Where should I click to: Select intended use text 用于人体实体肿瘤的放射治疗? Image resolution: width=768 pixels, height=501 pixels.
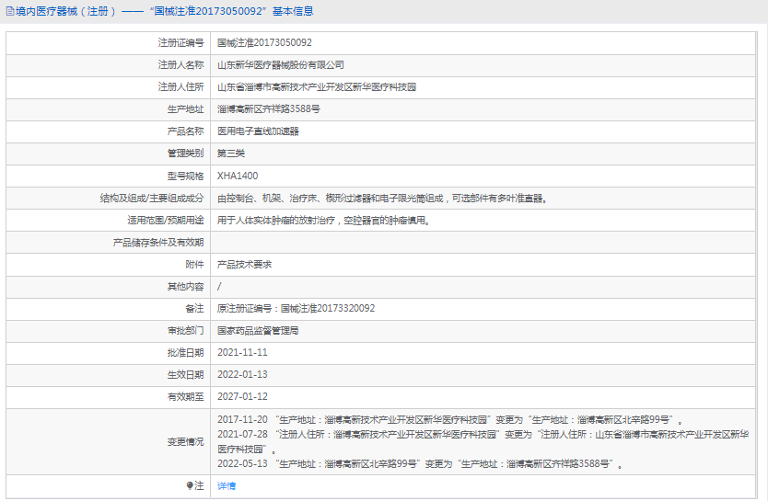coord(276,221)
